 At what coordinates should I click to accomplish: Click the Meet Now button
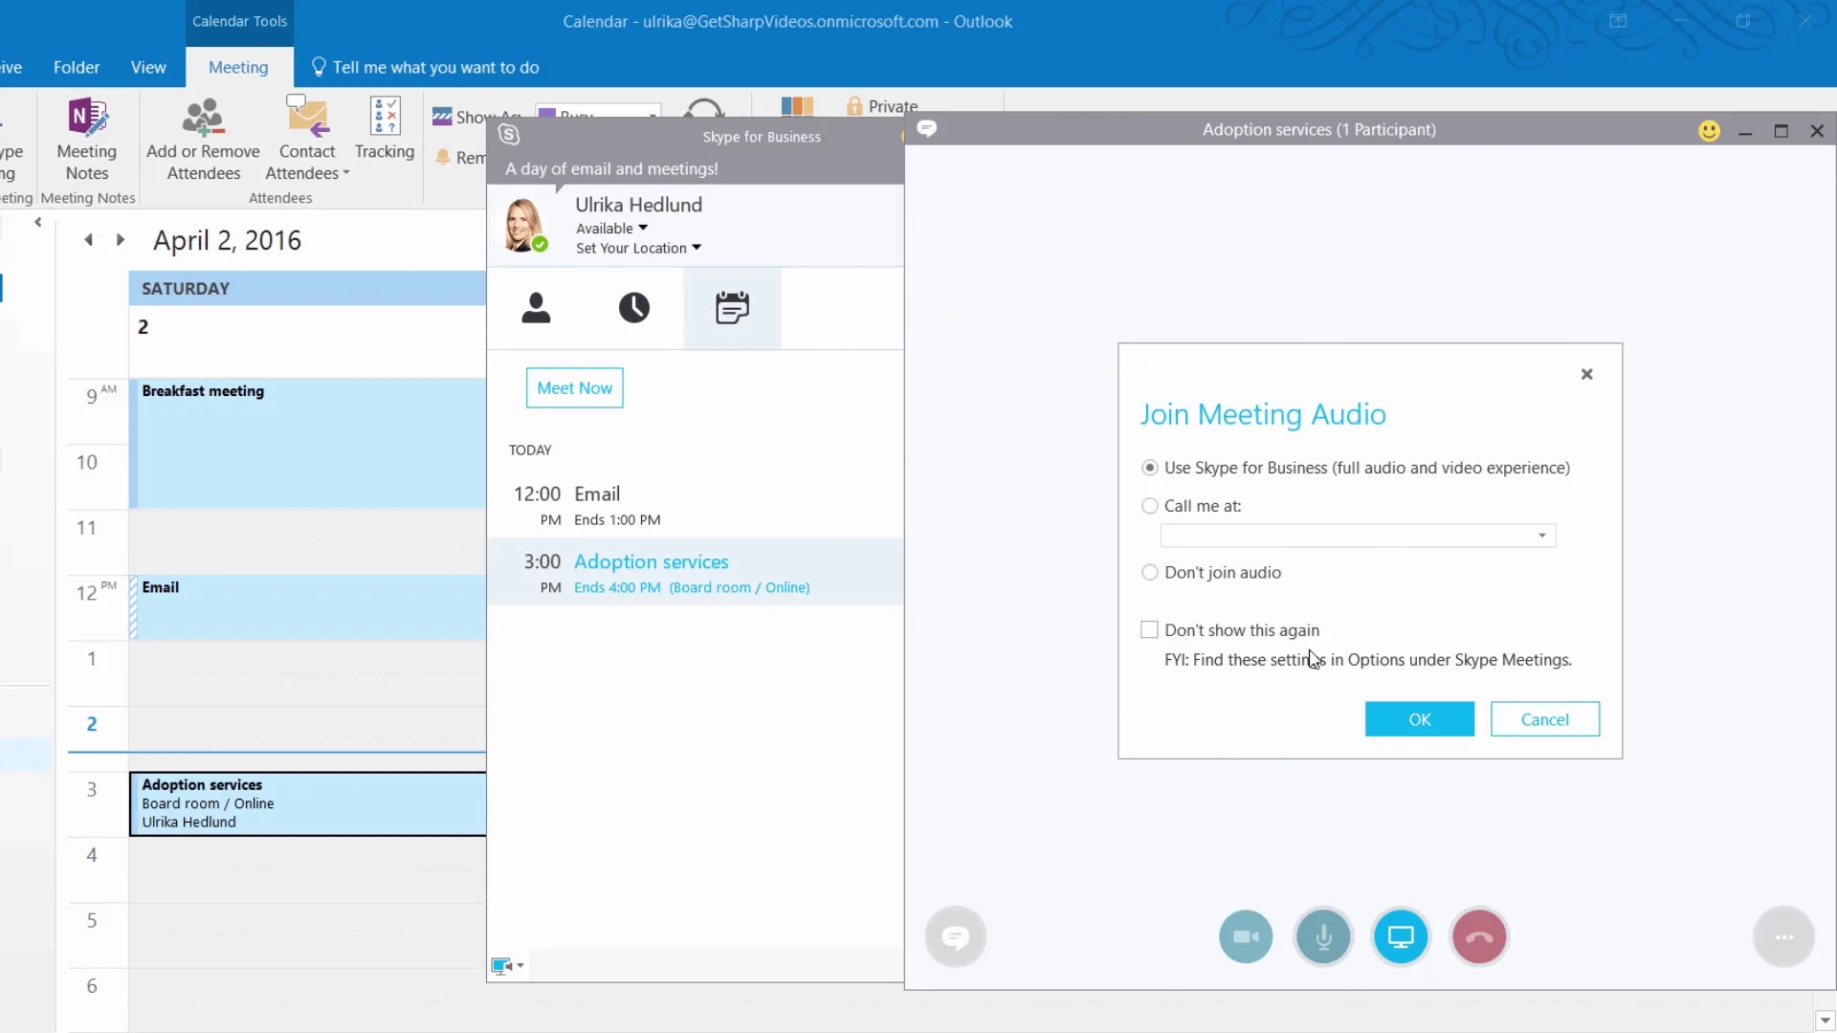(x=574, y=387)
